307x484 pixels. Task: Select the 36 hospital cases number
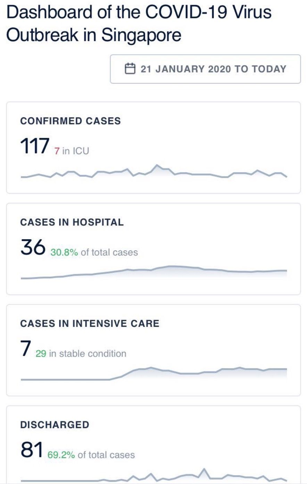pyautogui.click(x=33, y=248)
